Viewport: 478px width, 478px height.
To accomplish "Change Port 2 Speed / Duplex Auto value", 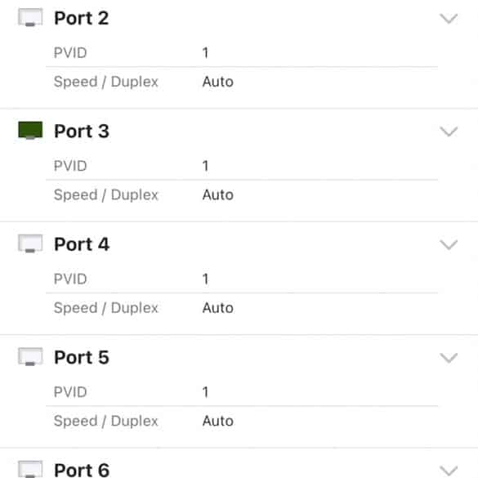I will tap(218, 82).
